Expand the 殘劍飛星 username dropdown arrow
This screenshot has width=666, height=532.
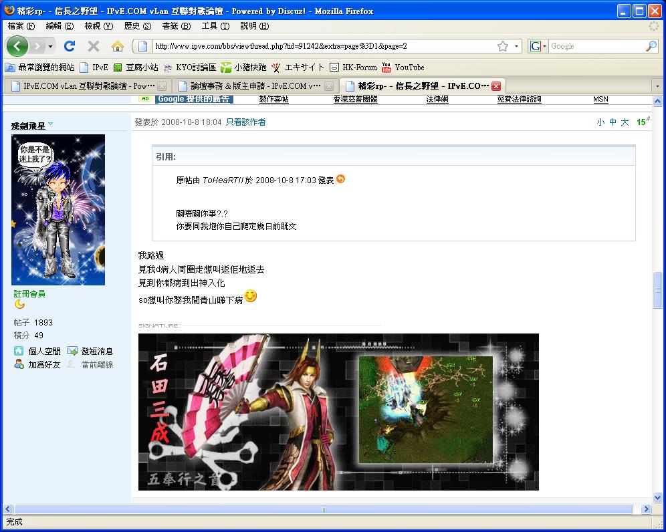pyautogui.click(x=51, y=124)
